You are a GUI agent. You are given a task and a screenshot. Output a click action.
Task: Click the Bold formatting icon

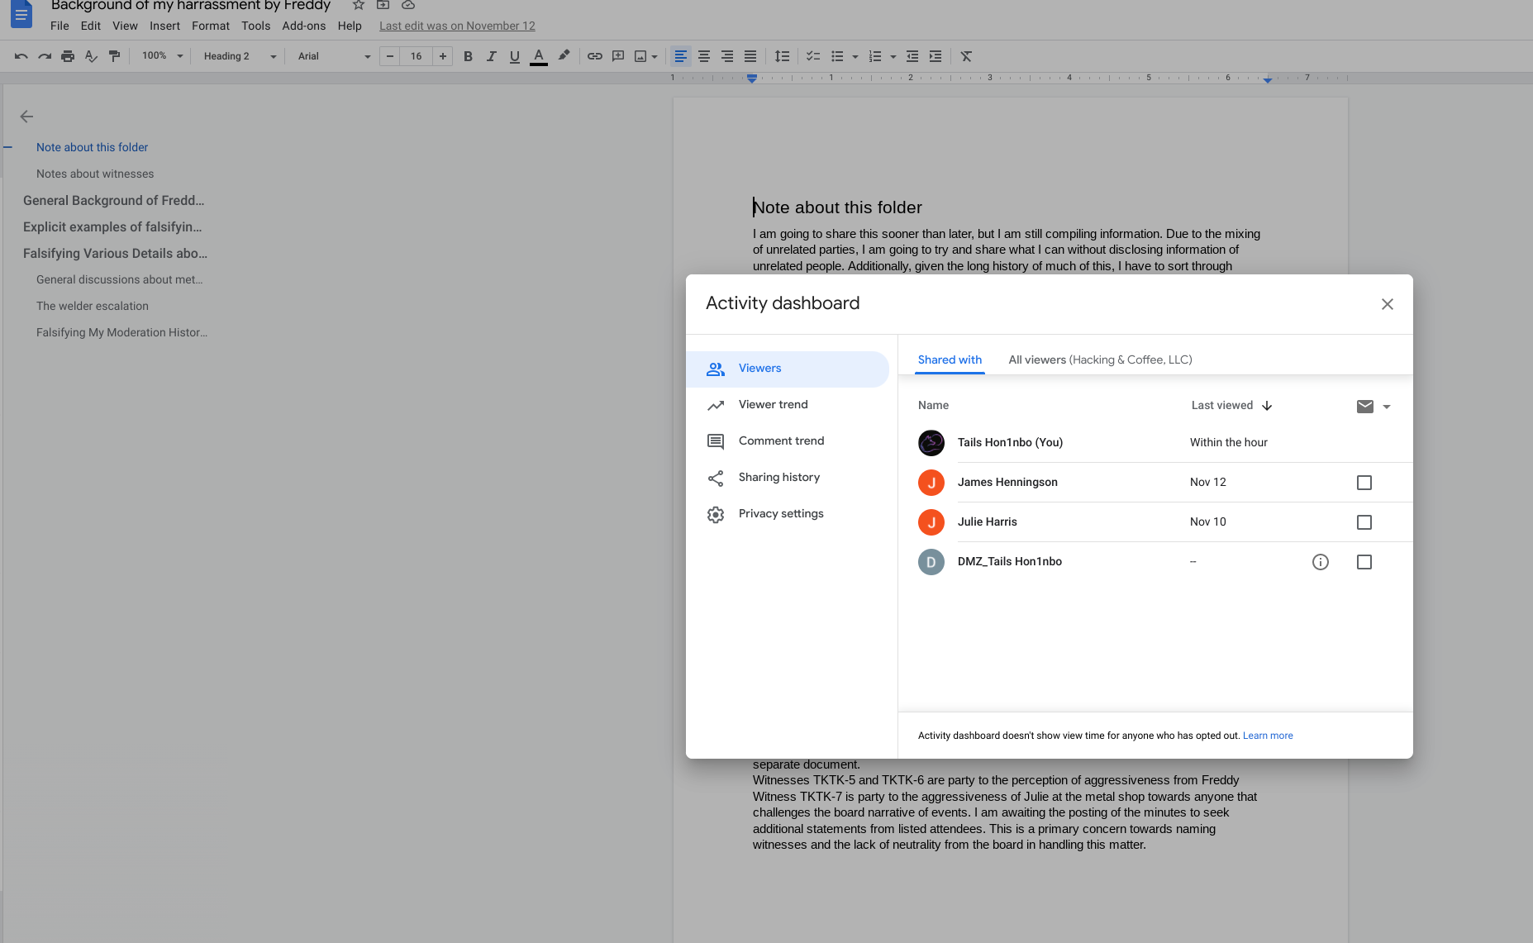coord(468,56)
